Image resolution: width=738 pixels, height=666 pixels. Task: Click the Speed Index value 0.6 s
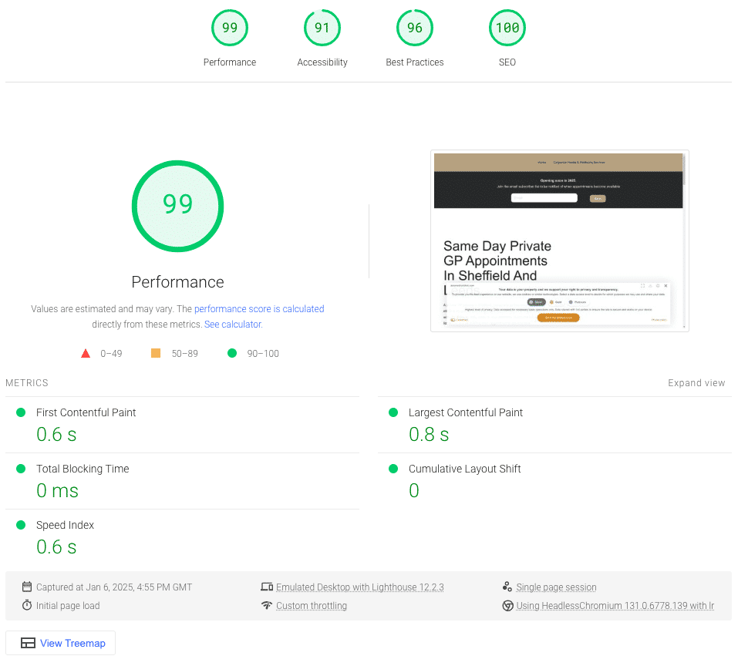(x=56, y=547)
